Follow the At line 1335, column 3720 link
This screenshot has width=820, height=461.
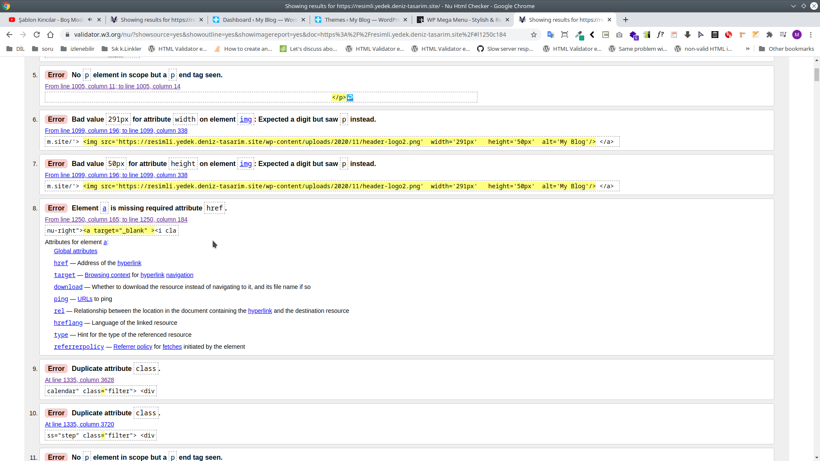click(x=79, y=424)
